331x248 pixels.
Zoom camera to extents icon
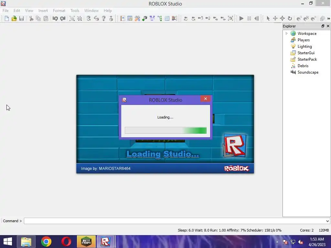tap(230, 18)
